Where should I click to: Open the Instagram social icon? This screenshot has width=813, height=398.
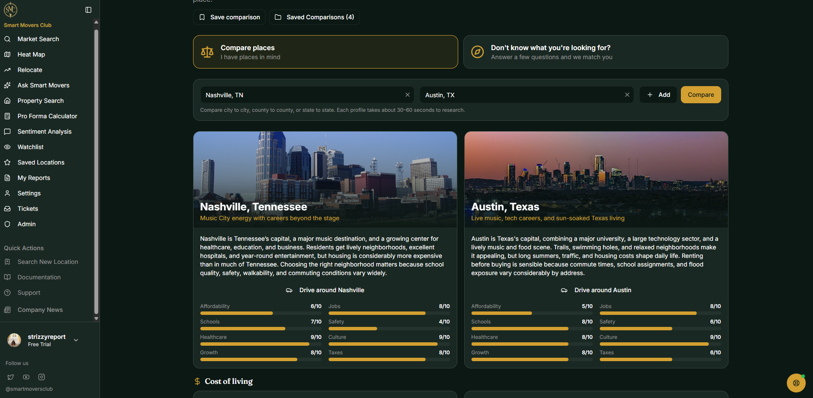pyautogui.click(x=42, y=377)
